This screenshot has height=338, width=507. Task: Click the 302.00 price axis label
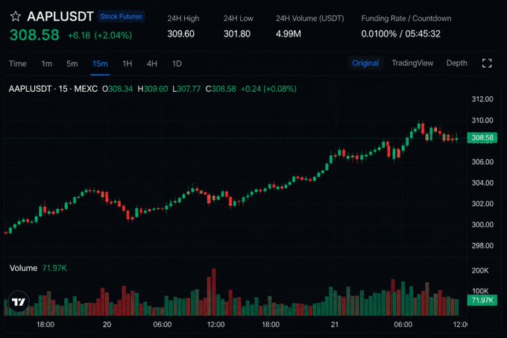pos(482,204)
